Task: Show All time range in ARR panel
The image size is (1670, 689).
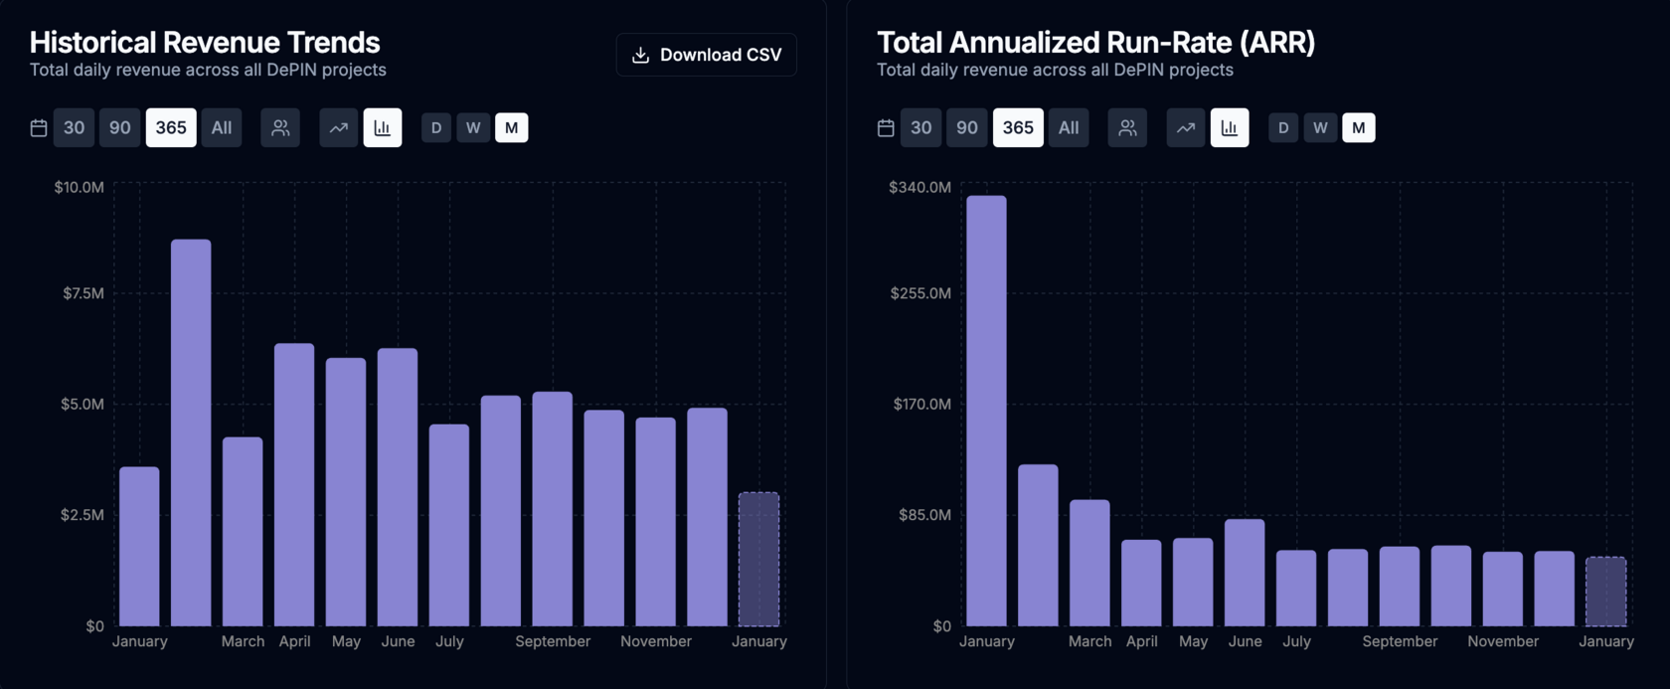Action: click(1069, 128)
